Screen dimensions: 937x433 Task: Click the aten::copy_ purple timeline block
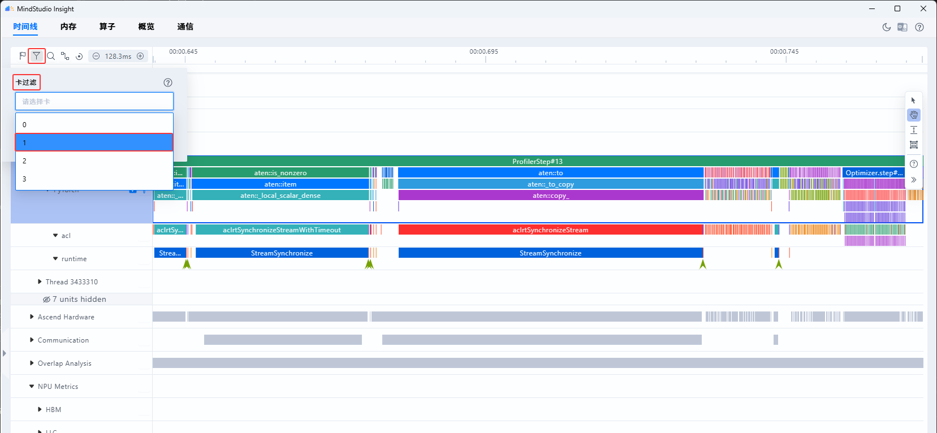(x=551, y=196)
